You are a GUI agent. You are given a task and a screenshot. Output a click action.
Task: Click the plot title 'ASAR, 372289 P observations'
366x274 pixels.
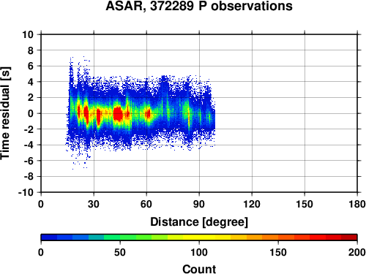click(199, 6)
